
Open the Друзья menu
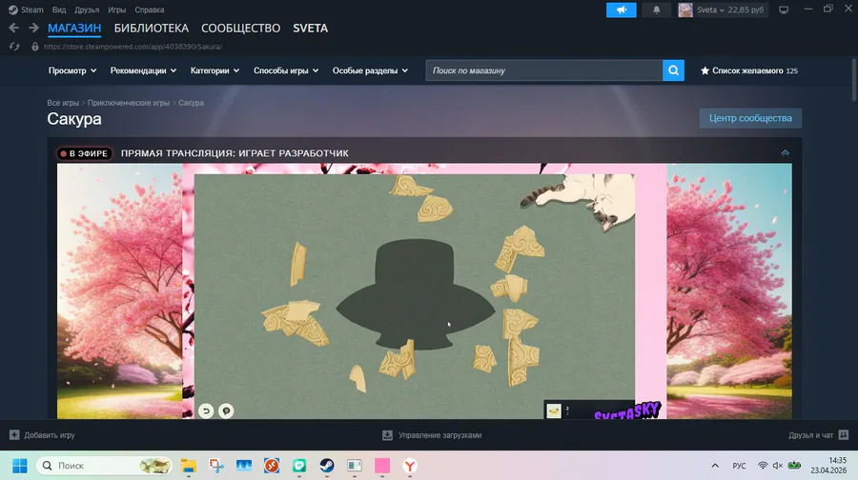tap(87, 10)
